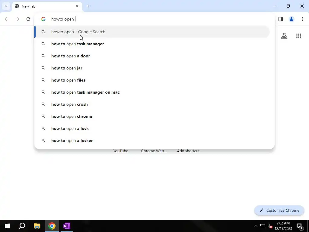Open the notification center icon
This screenshot has width=309, height=232.
coord(299,226)
